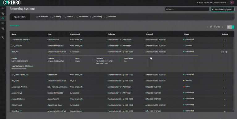Image resolution: width=237 pixels, height=119 pixels.
Task: Open actions menu for RD-Cotroceni
Action: point(224,105)
